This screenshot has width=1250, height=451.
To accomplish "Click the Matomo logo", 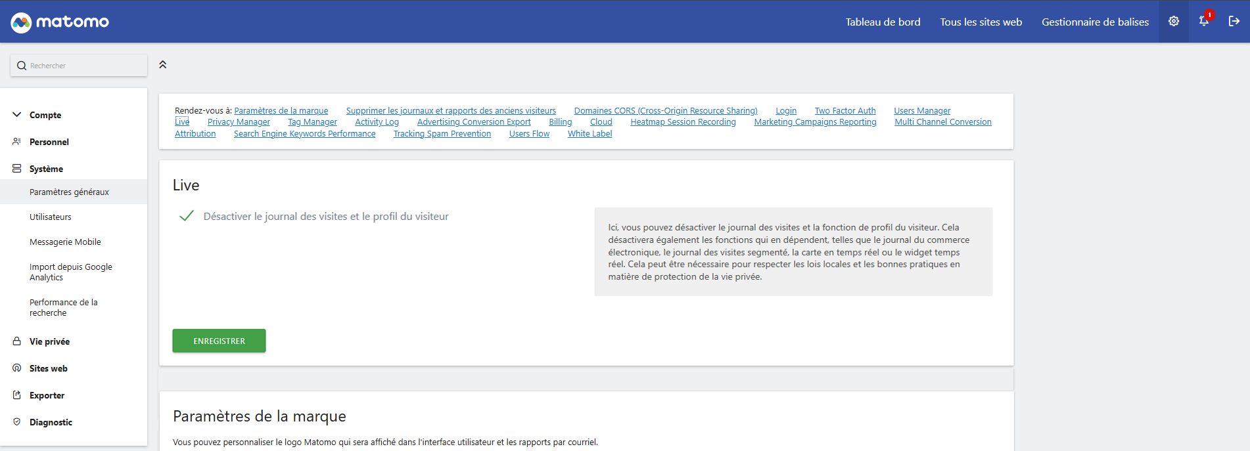I will [60, 22].
